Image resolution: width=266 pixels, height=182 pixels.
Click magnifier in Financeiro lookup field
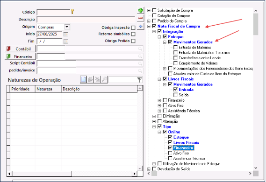140,56
